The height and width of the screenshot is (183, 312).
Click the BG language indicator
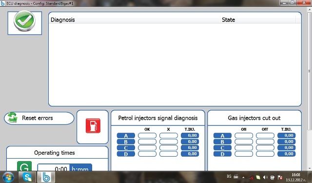click(x=229, y=177)
